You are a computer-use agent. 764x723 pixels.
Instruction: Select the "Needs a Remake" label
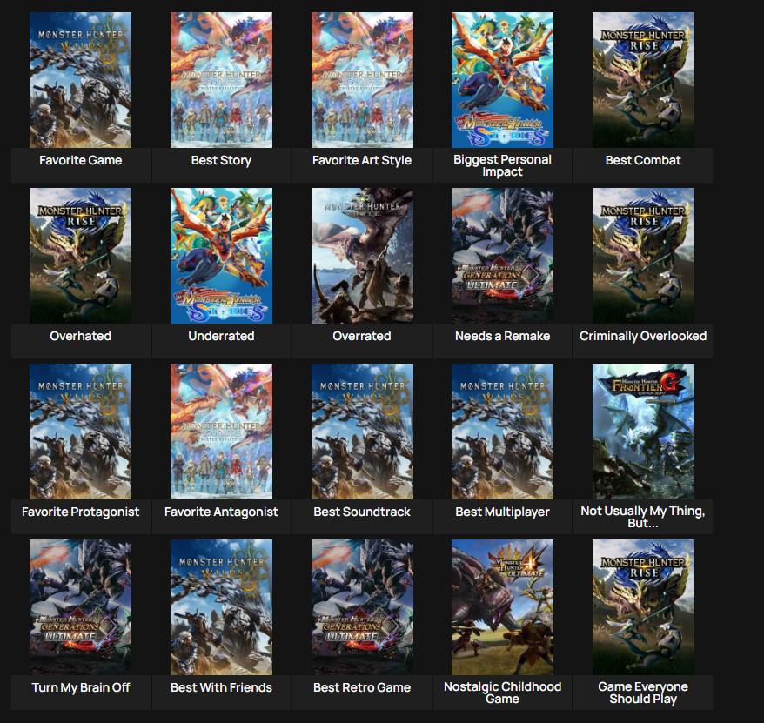tap(502, 336)
